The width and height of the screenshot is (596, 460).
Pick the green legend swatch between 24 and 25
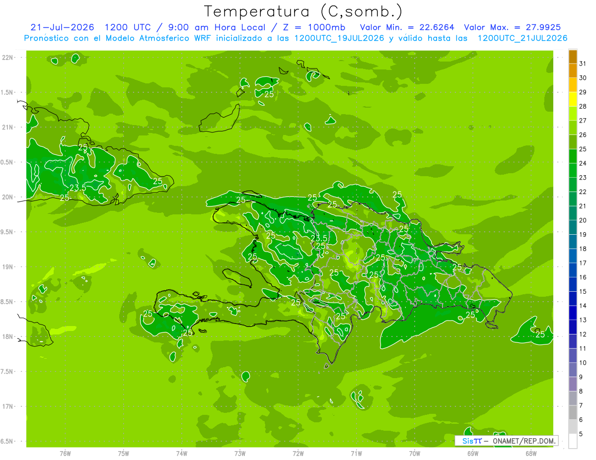coord(573,156)
